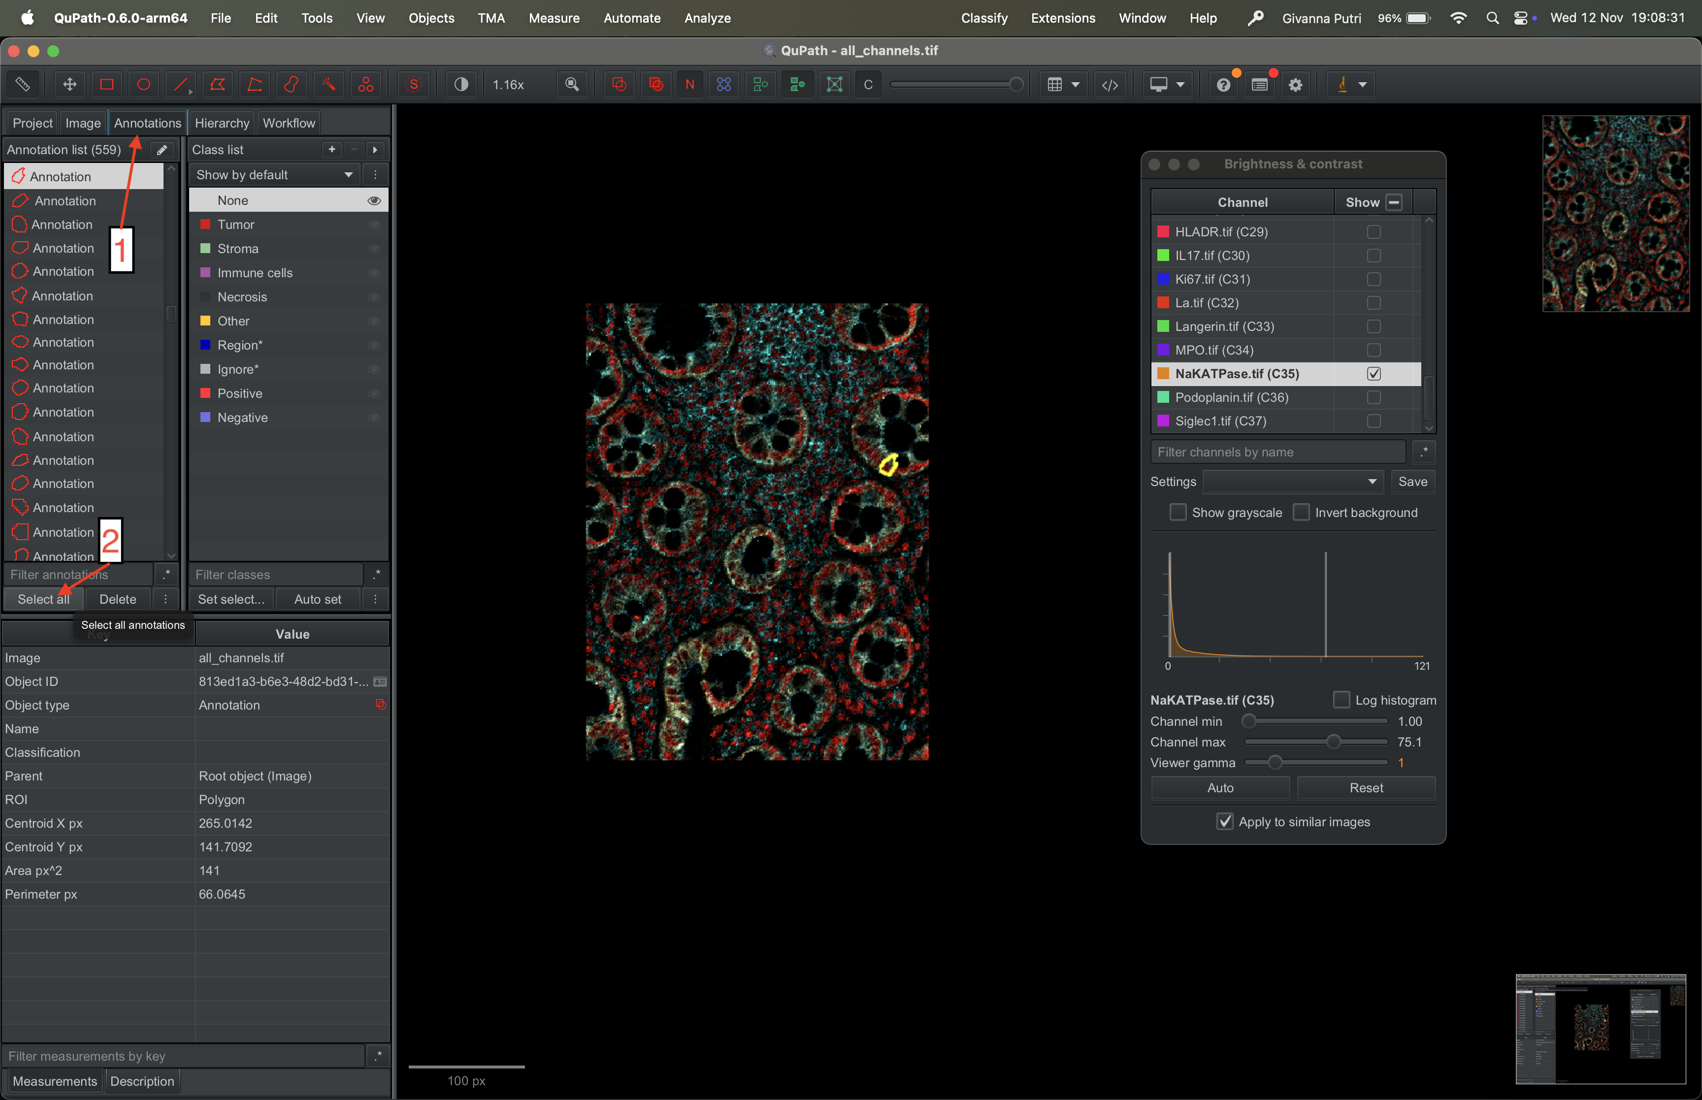Select the Brush tool
The image size is (1702, 1100).
point(292,84)
